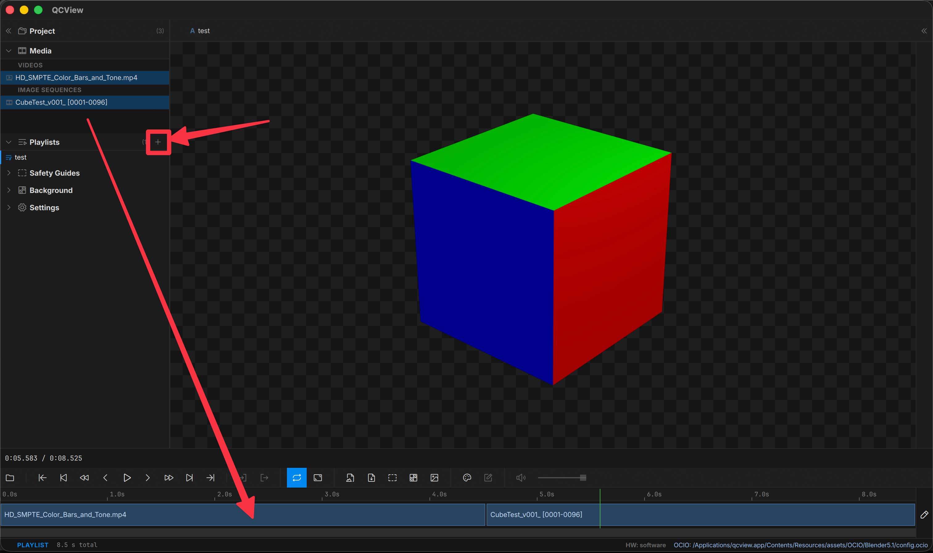
Task: Click the '8.5 s total' status text
Action: tap(77, 545)
